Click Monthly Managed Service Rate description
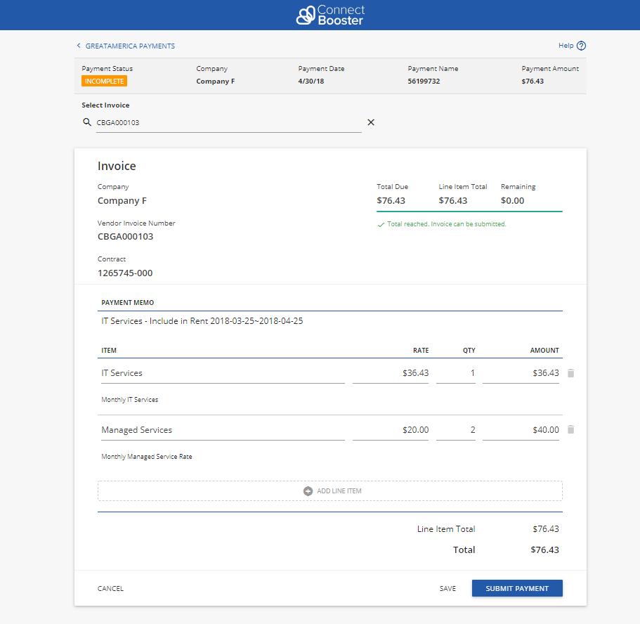 click(147, 457)
